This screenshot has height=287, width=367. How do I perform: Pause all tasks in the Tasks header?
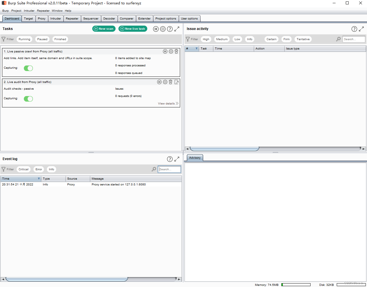pos(156,29)
